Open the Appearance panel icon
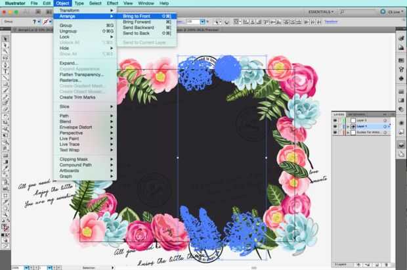Image resolution: width=407 pixels, height=270 pixels. [x=401, y=123]
